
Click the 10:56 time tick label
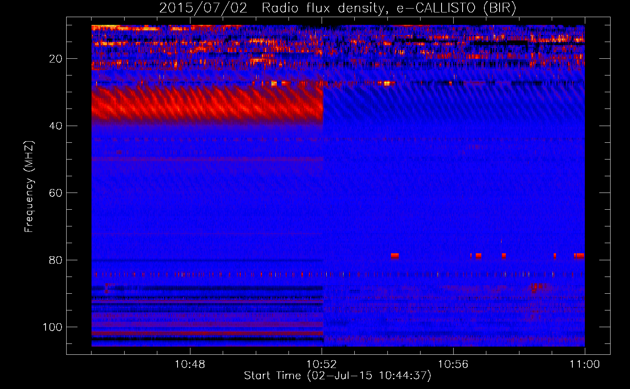(453, 364)
